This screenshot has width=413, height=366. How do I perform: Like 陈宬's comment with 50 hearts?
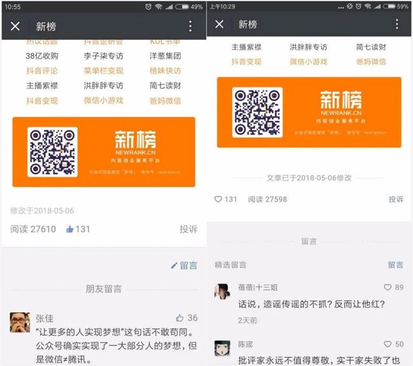[x=388, y=344]
